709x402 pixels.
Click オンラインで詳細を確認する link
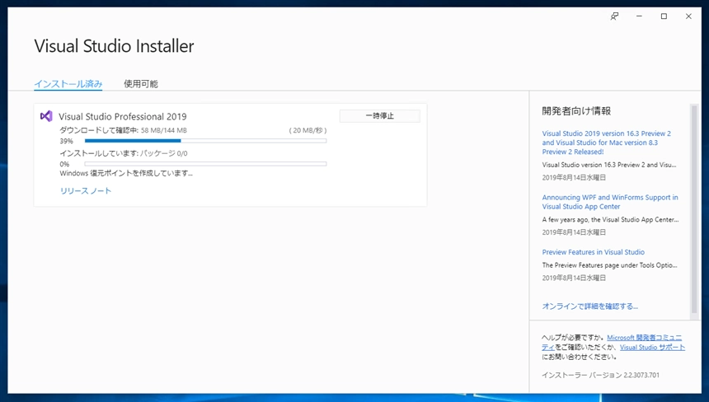[x=590, y=306]
